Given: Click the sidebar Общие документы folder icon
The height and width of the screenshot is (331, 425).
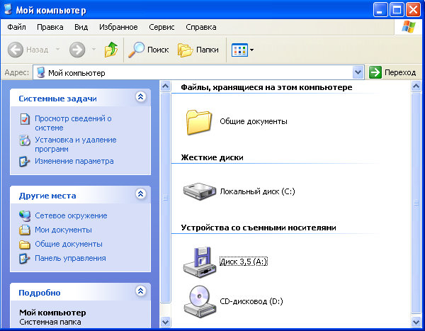Looking at the screenshot, I should point(24,245).
